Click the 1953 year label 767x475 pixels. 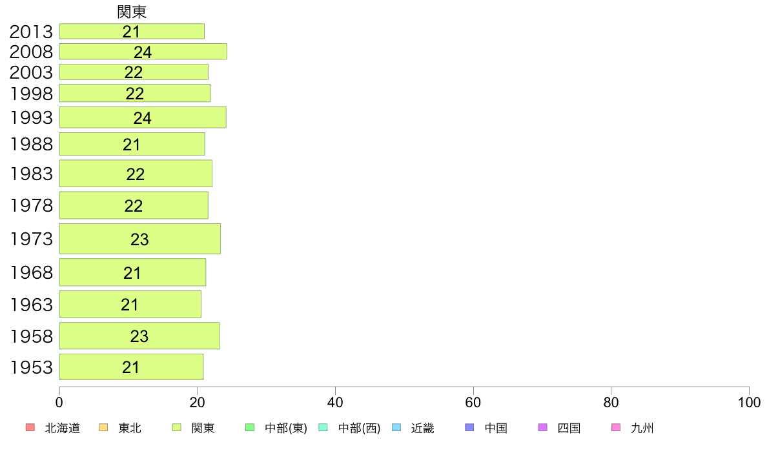tap(31, 367)
